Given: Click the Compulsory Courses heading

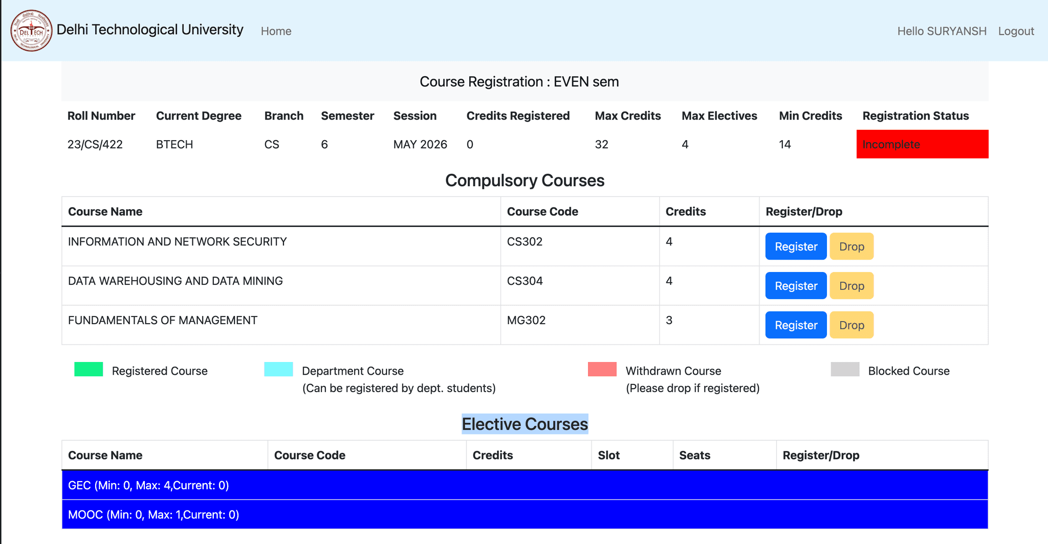Looking at the screenshot, I should pyautogui.click(x=525, y=180).
